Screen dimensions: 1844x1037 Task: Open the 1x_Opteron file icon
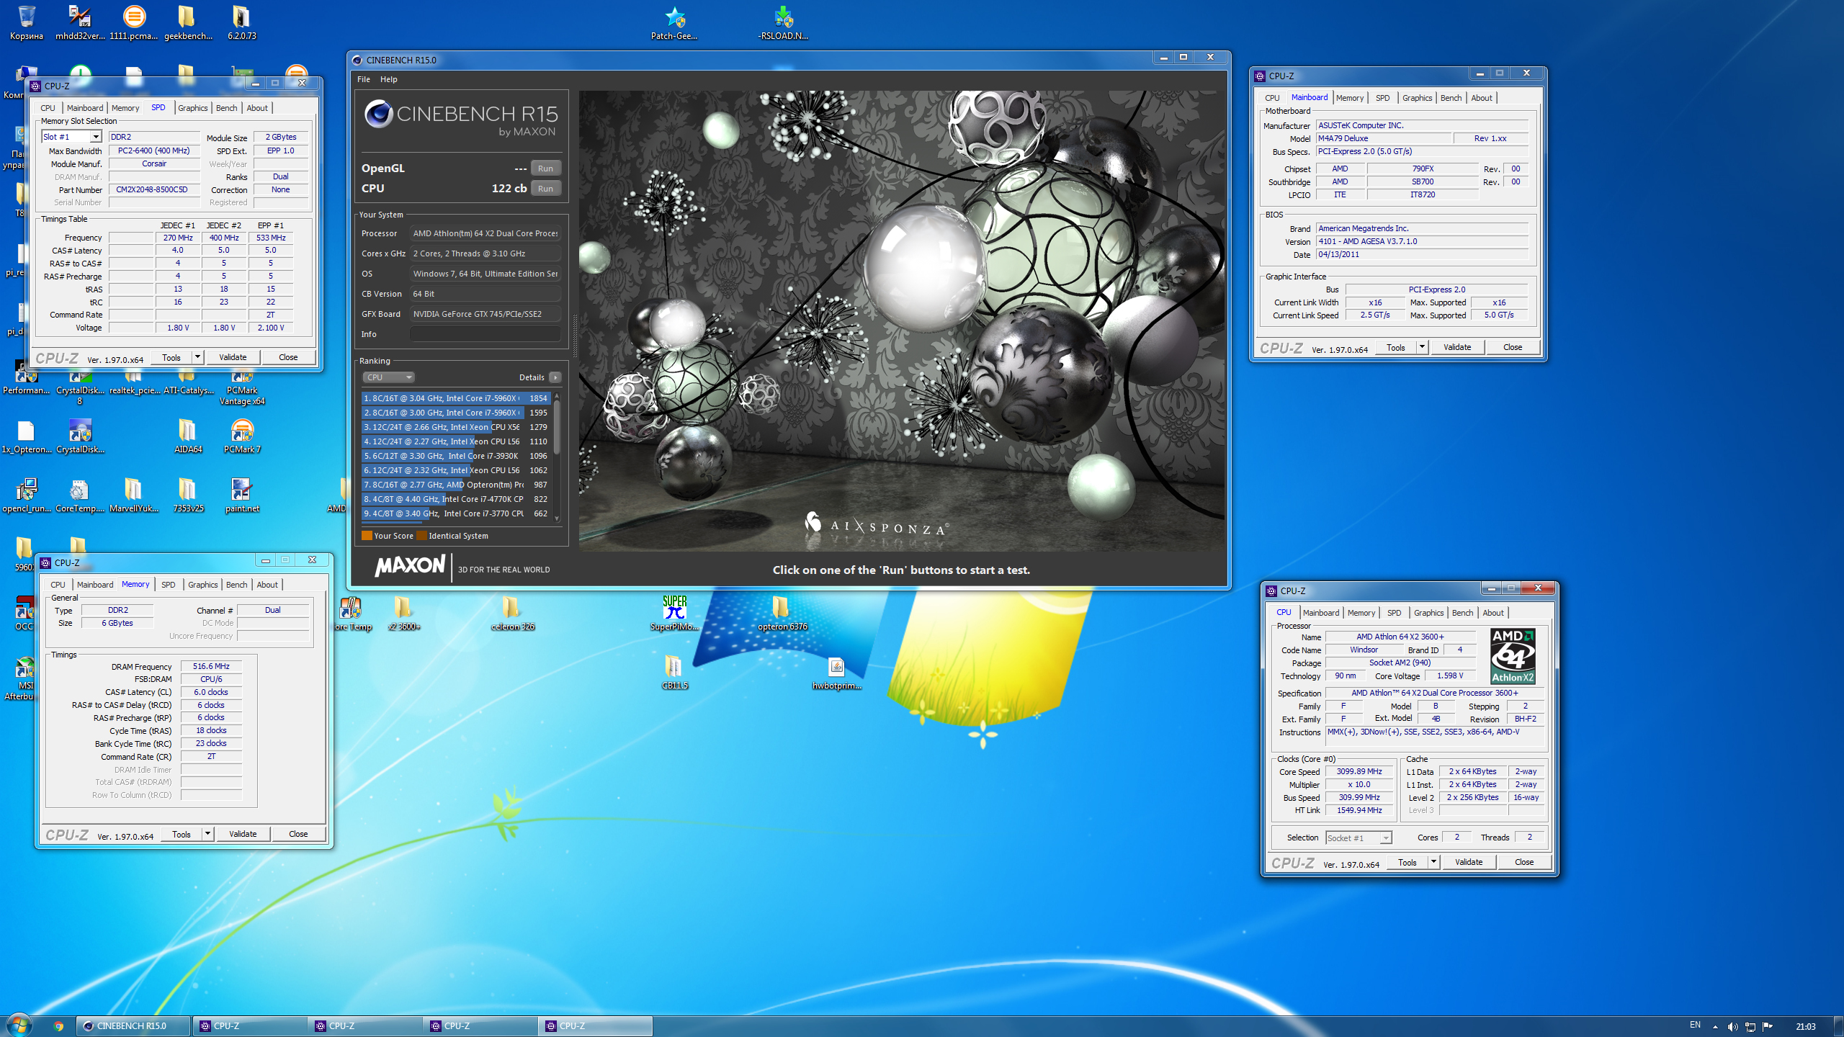point(27,436)
